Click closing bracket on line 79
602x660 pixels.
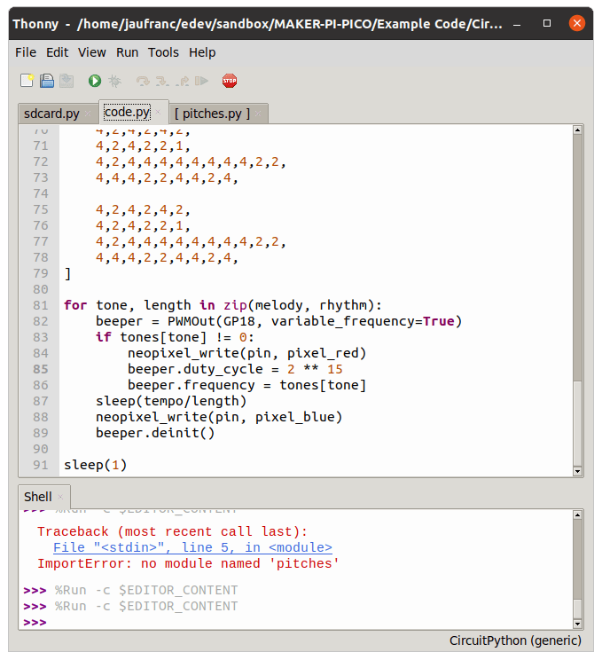(x=67, y=273)
